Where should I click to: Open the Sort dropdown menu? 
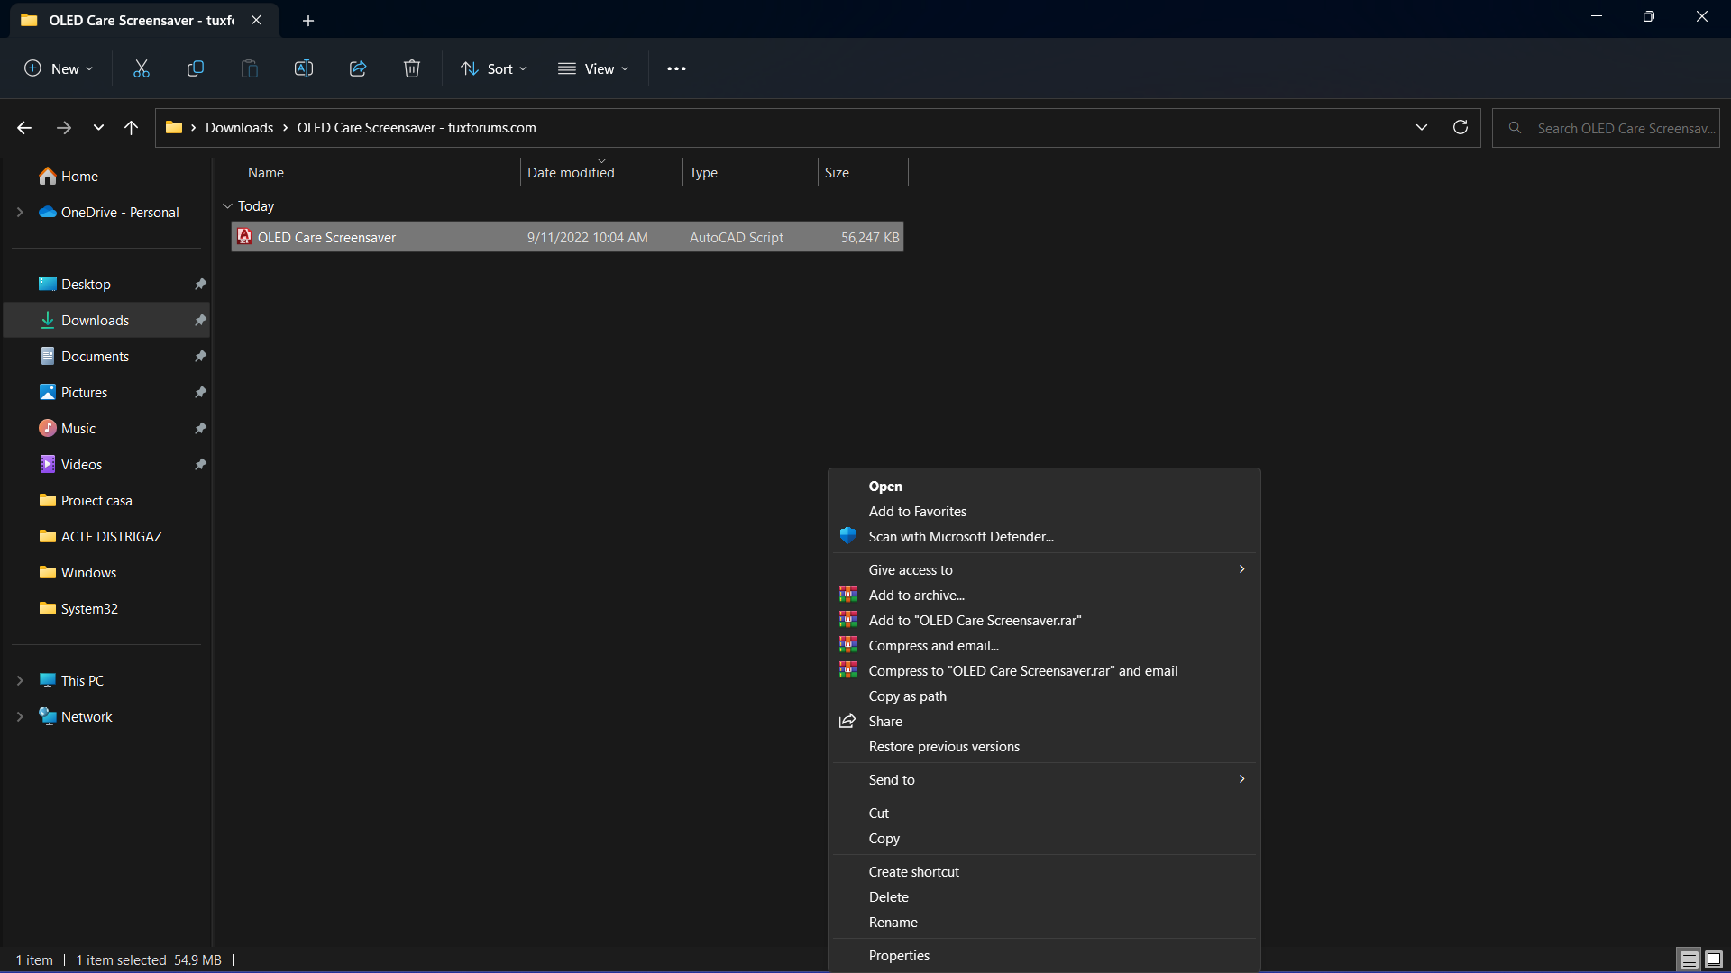pyautogui.click(x=494, y=68)
